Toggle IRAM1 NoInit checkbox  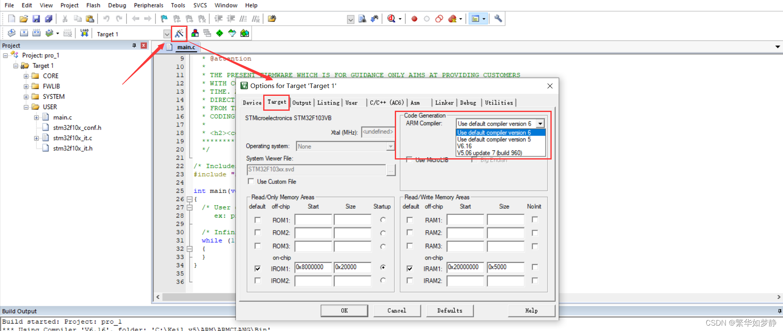[x=535, y=267]
